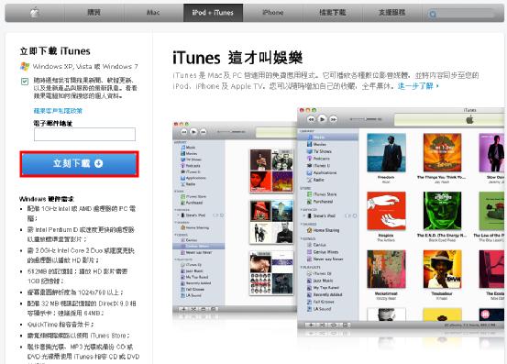Click the previous track button in front iTunes window

coord(311,119)
